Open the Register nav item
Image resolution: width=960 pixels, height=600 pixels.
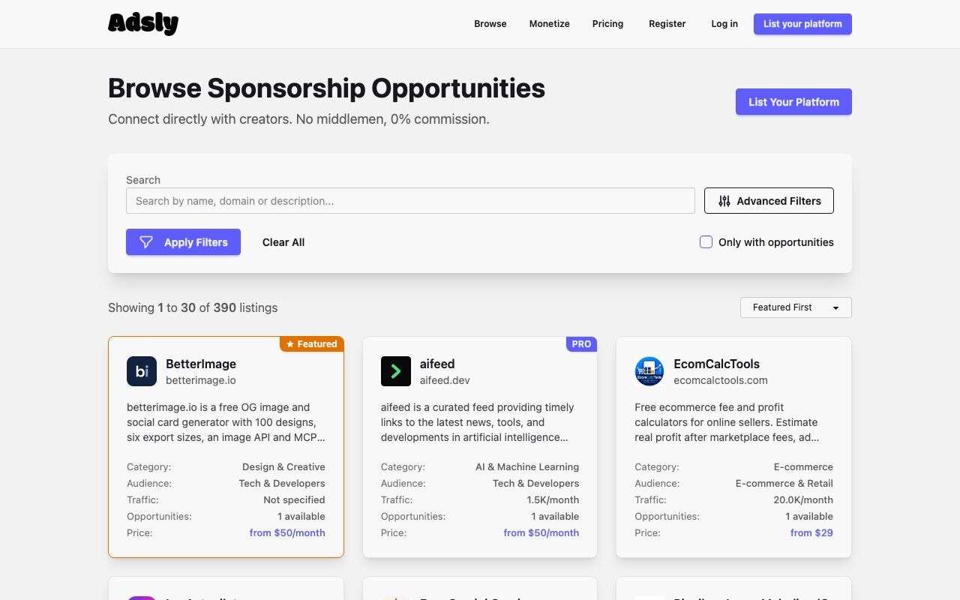pos(667,24)
